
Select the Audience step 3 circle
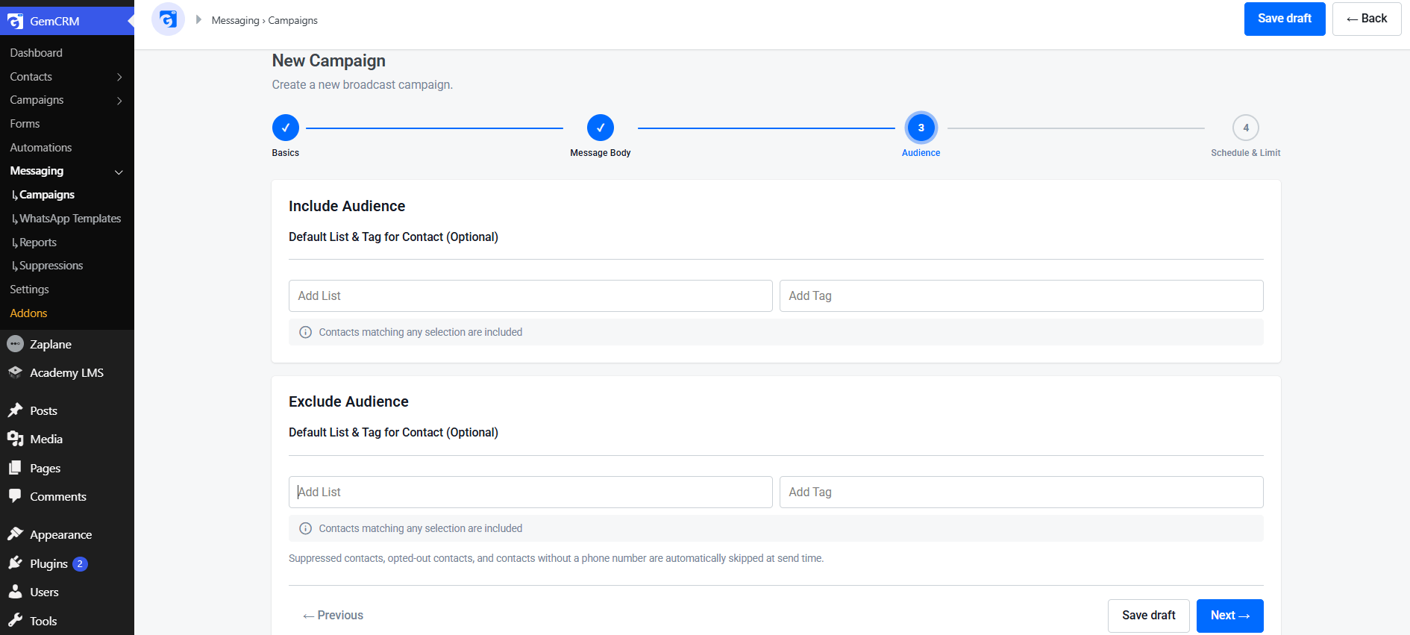tap(921, 128)
